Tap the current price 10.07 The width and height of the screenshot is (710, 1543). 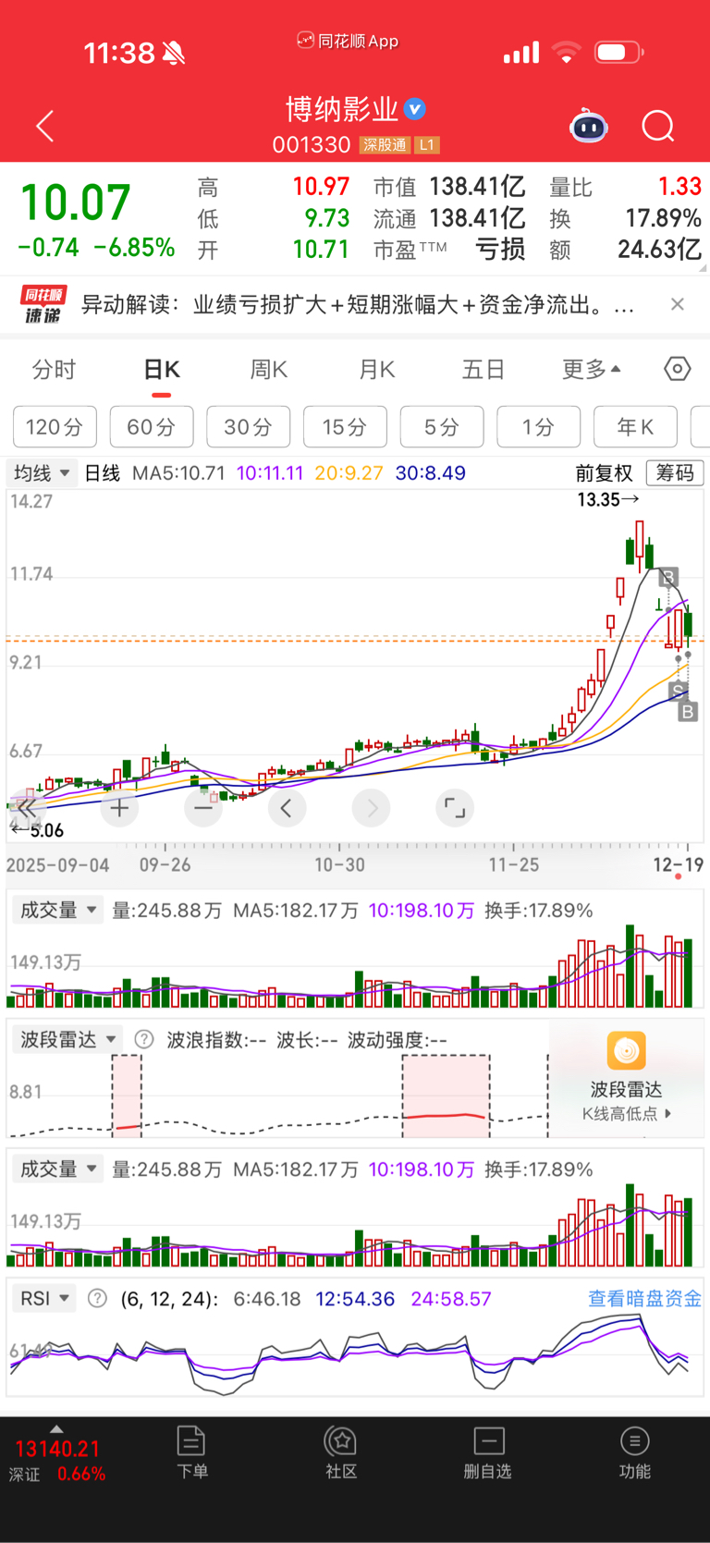coord(76,203)
